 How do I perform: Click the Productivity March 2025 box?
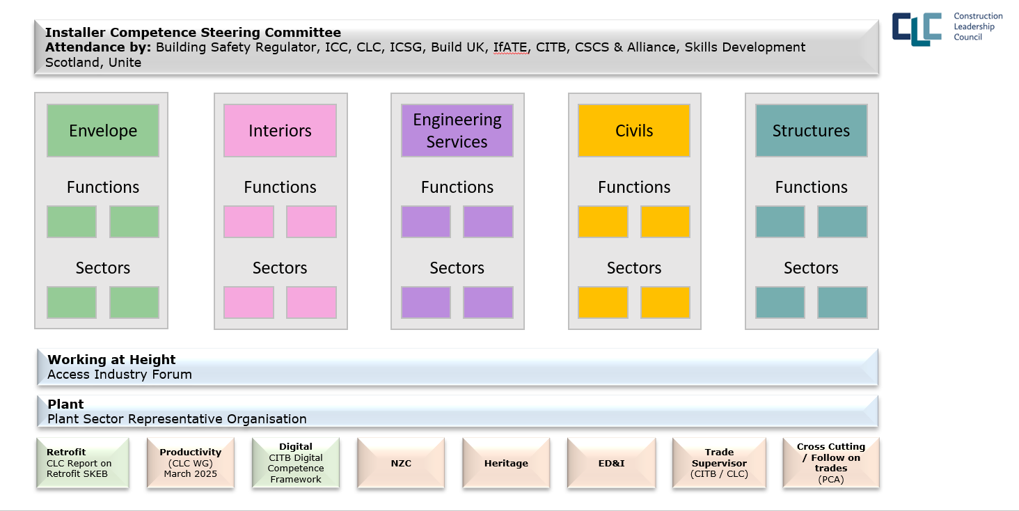(x=191, y=463)
